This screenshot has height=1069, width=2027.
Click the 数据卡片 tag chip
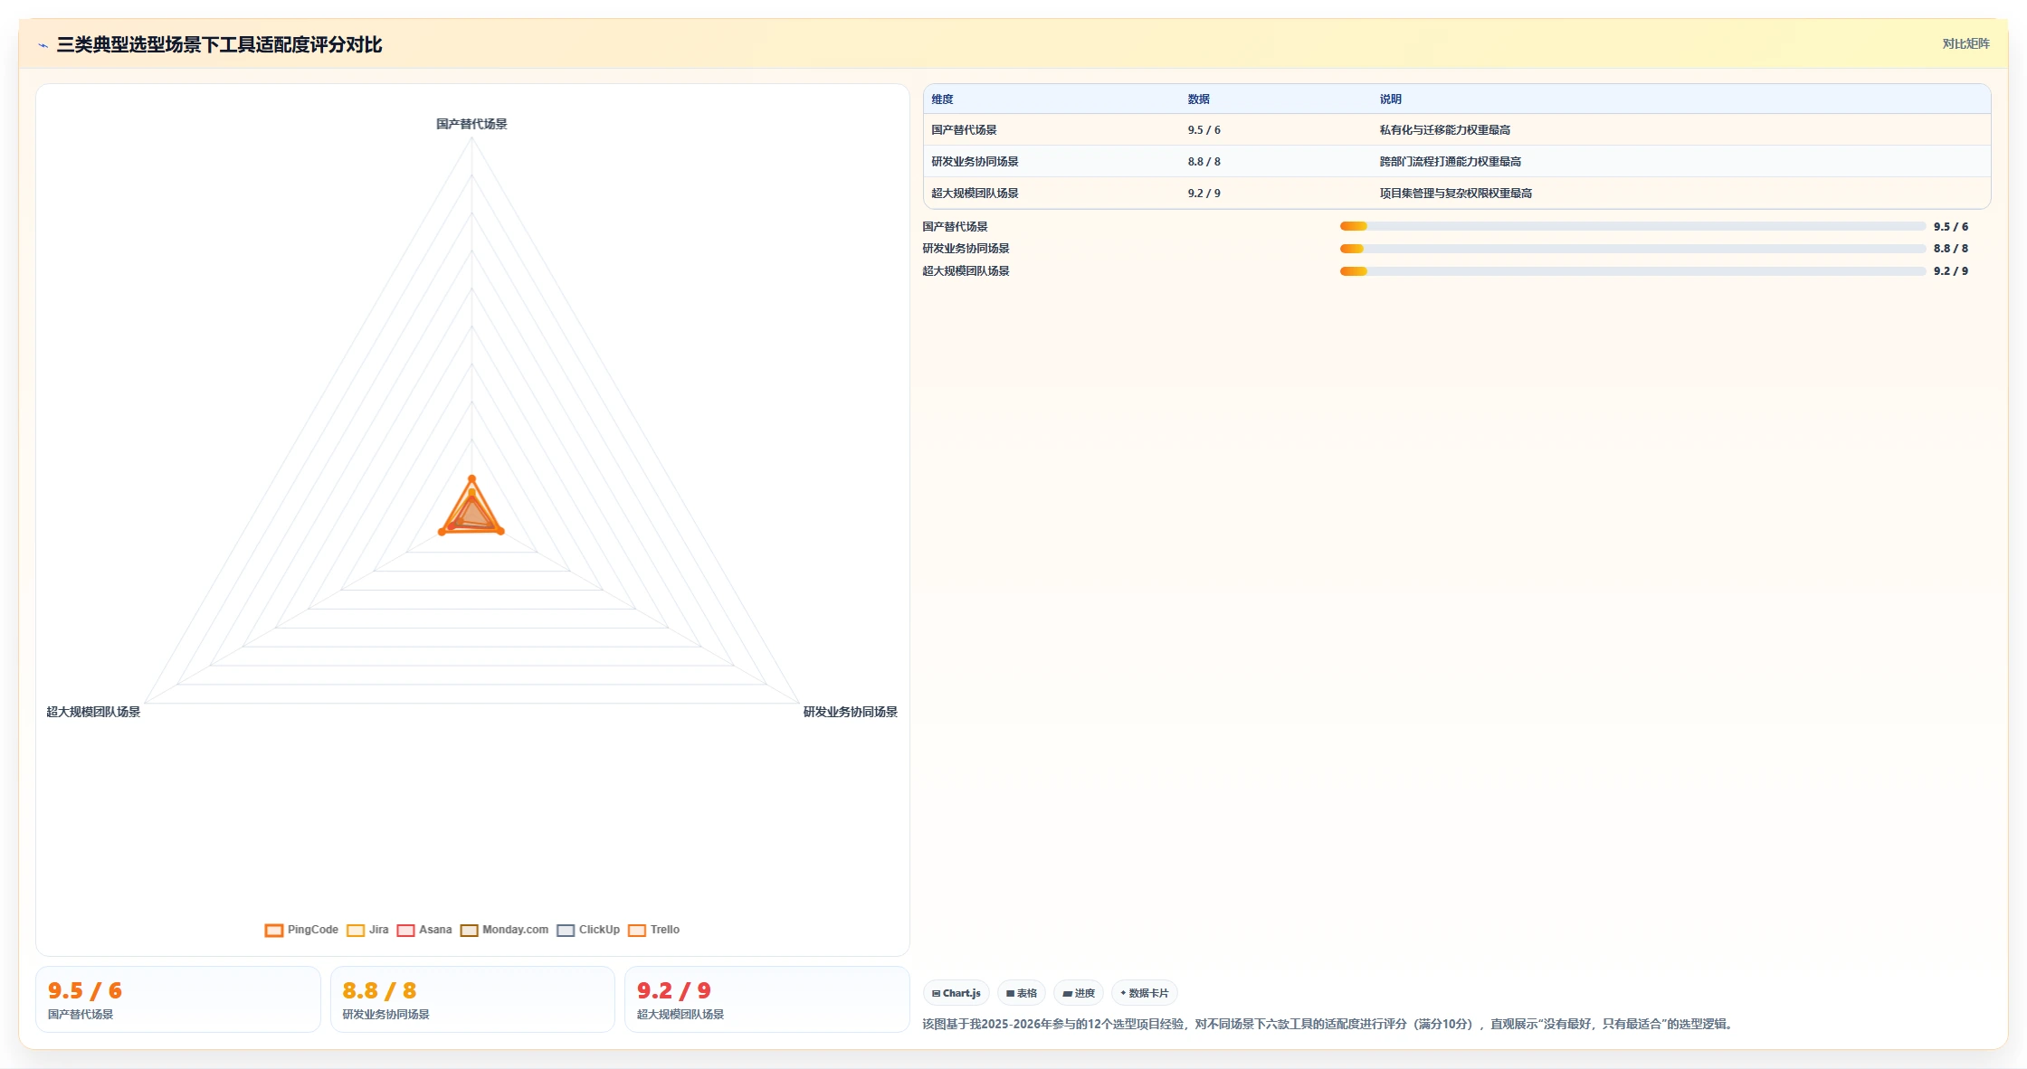coord(1145,993)
